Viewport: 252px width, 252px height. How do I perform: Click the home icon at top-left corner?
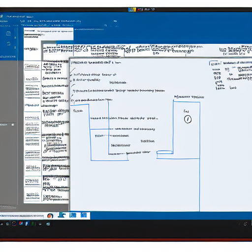(1, 16)
